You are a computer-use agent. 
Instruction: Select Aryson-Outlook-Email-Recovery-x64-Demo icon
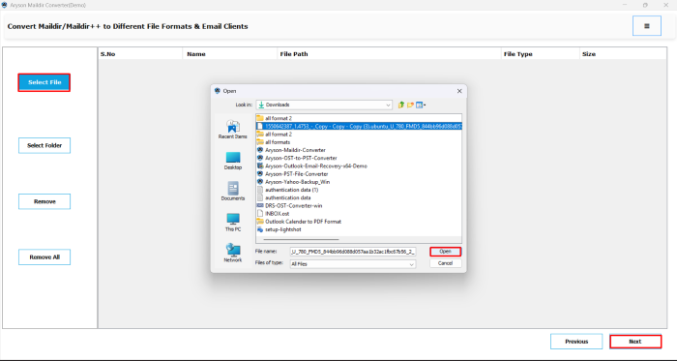point(260,165)
